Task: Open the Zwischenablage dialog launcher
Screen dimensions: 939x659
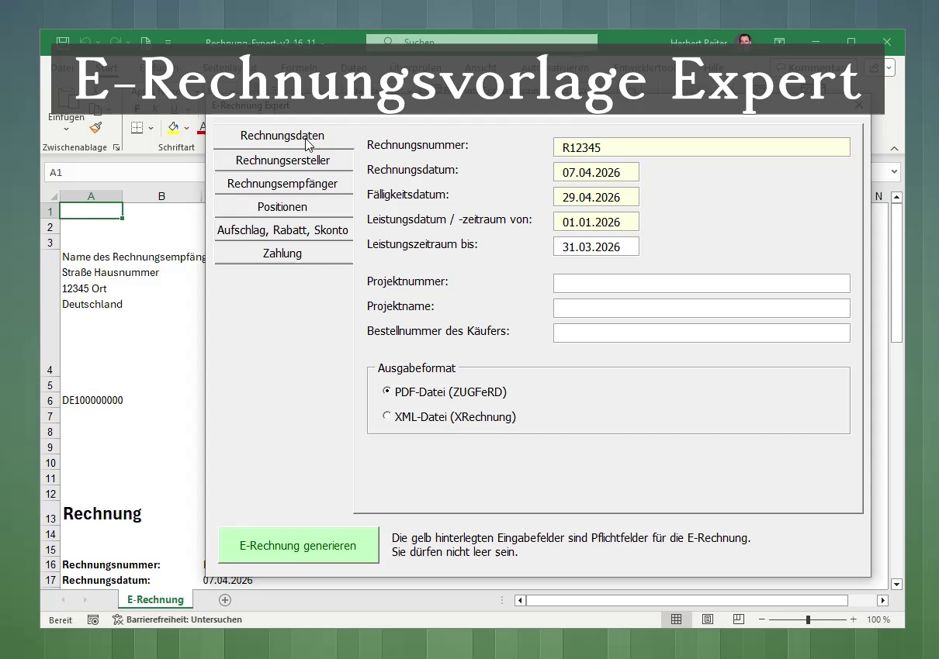Action: 116,147
